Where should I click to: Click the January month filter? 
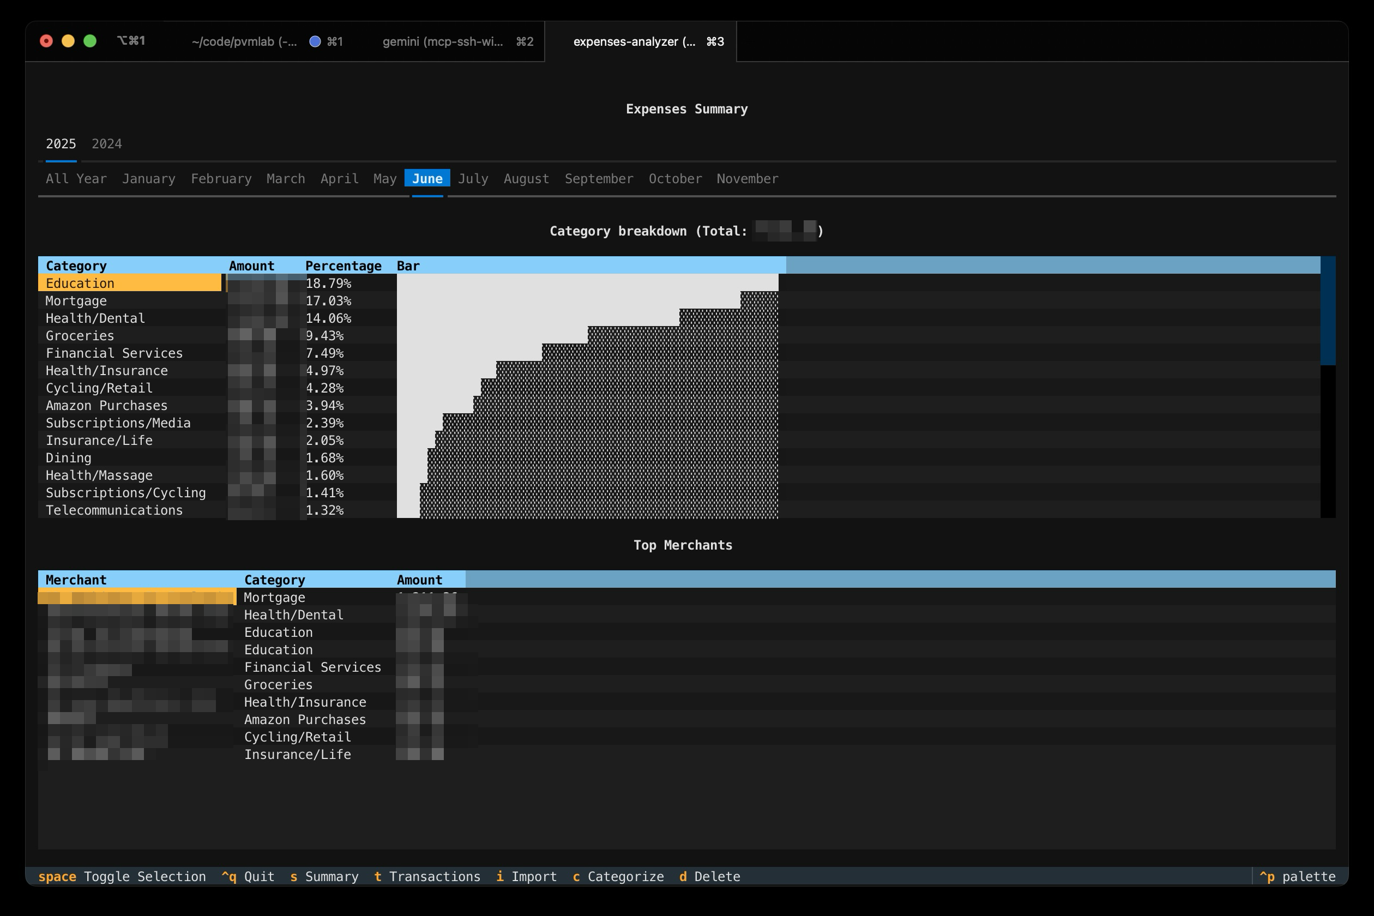click(148, 179)
